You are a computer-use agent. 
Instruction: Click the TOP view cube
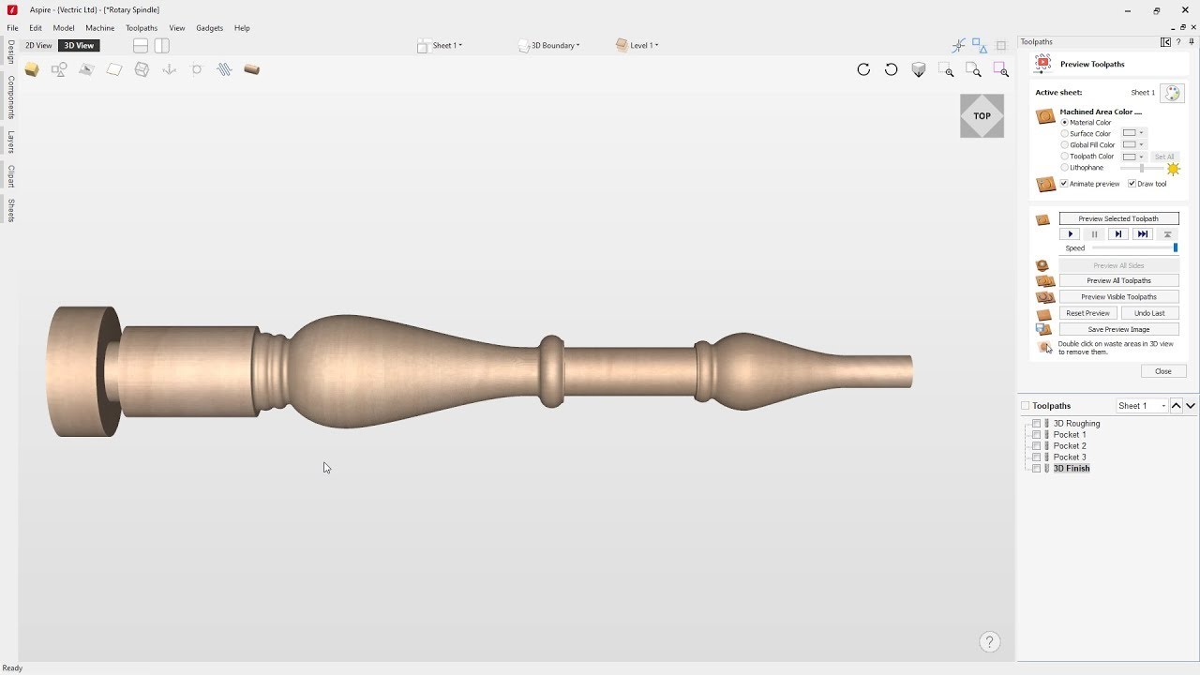click(x=982, y=116)
